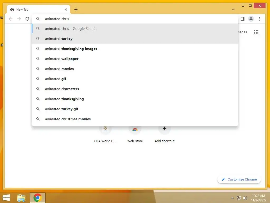Maximize the Chrome window
270x203 pixels.
[x=250, y=6]
